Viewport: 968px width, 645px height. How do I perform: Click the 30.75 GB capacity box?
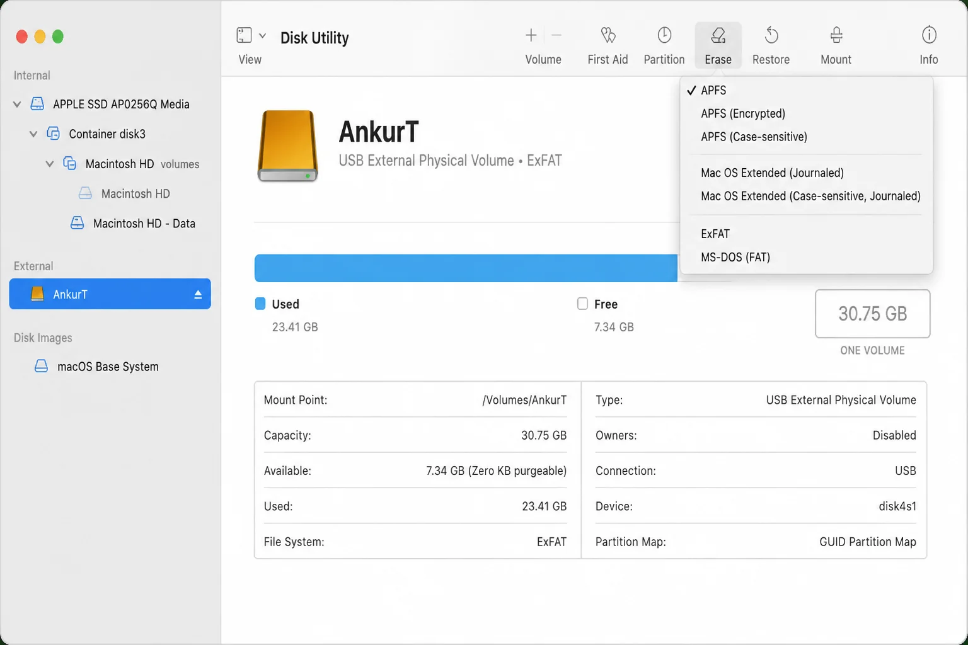872,314
